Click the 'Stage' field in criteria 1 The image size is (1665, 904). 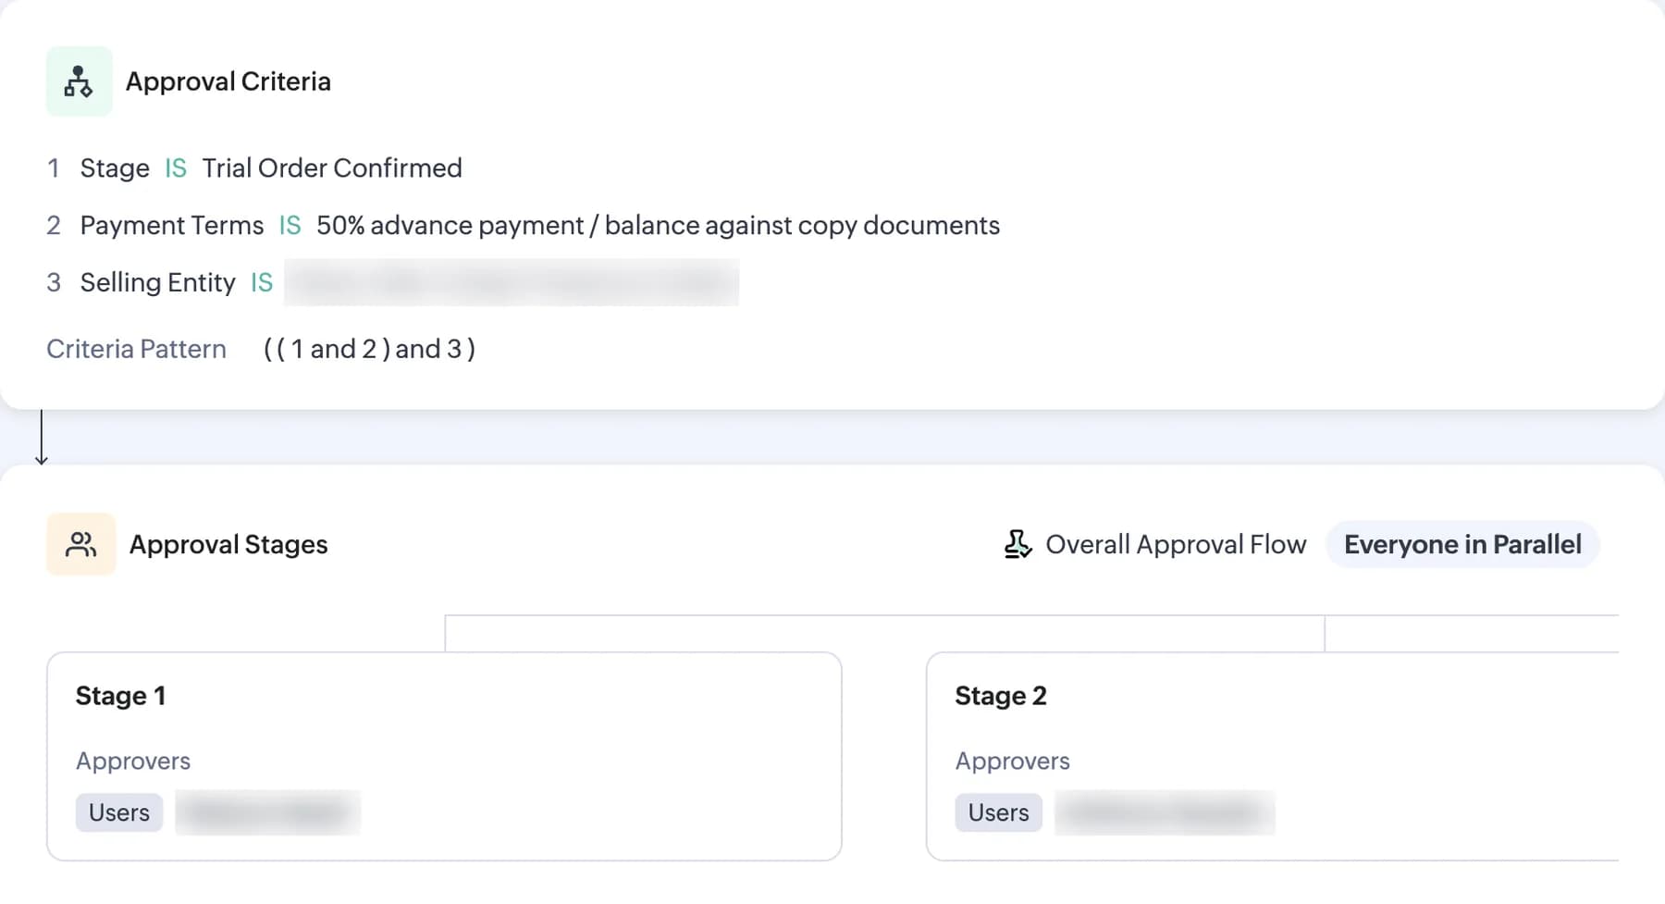point(115,167)
